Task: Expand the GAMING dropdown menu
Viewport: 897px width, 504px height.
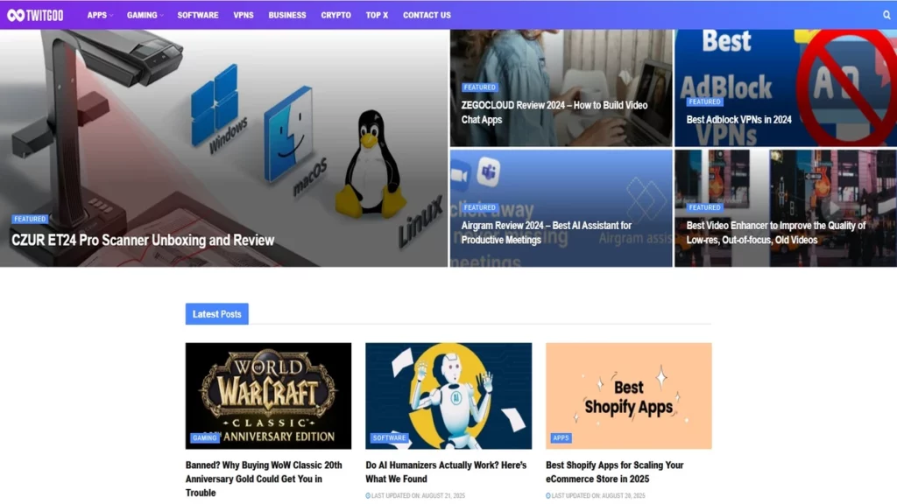Action: (144, 15)
